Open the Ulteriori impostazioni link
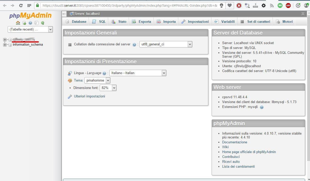The height and width of the screenshot is (181, 310). 89,96
